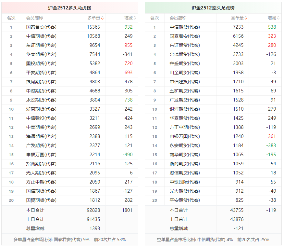
Task: Sort short table by 增减 sort arrows
Action: pyautogui.click(x=278, y=18)
